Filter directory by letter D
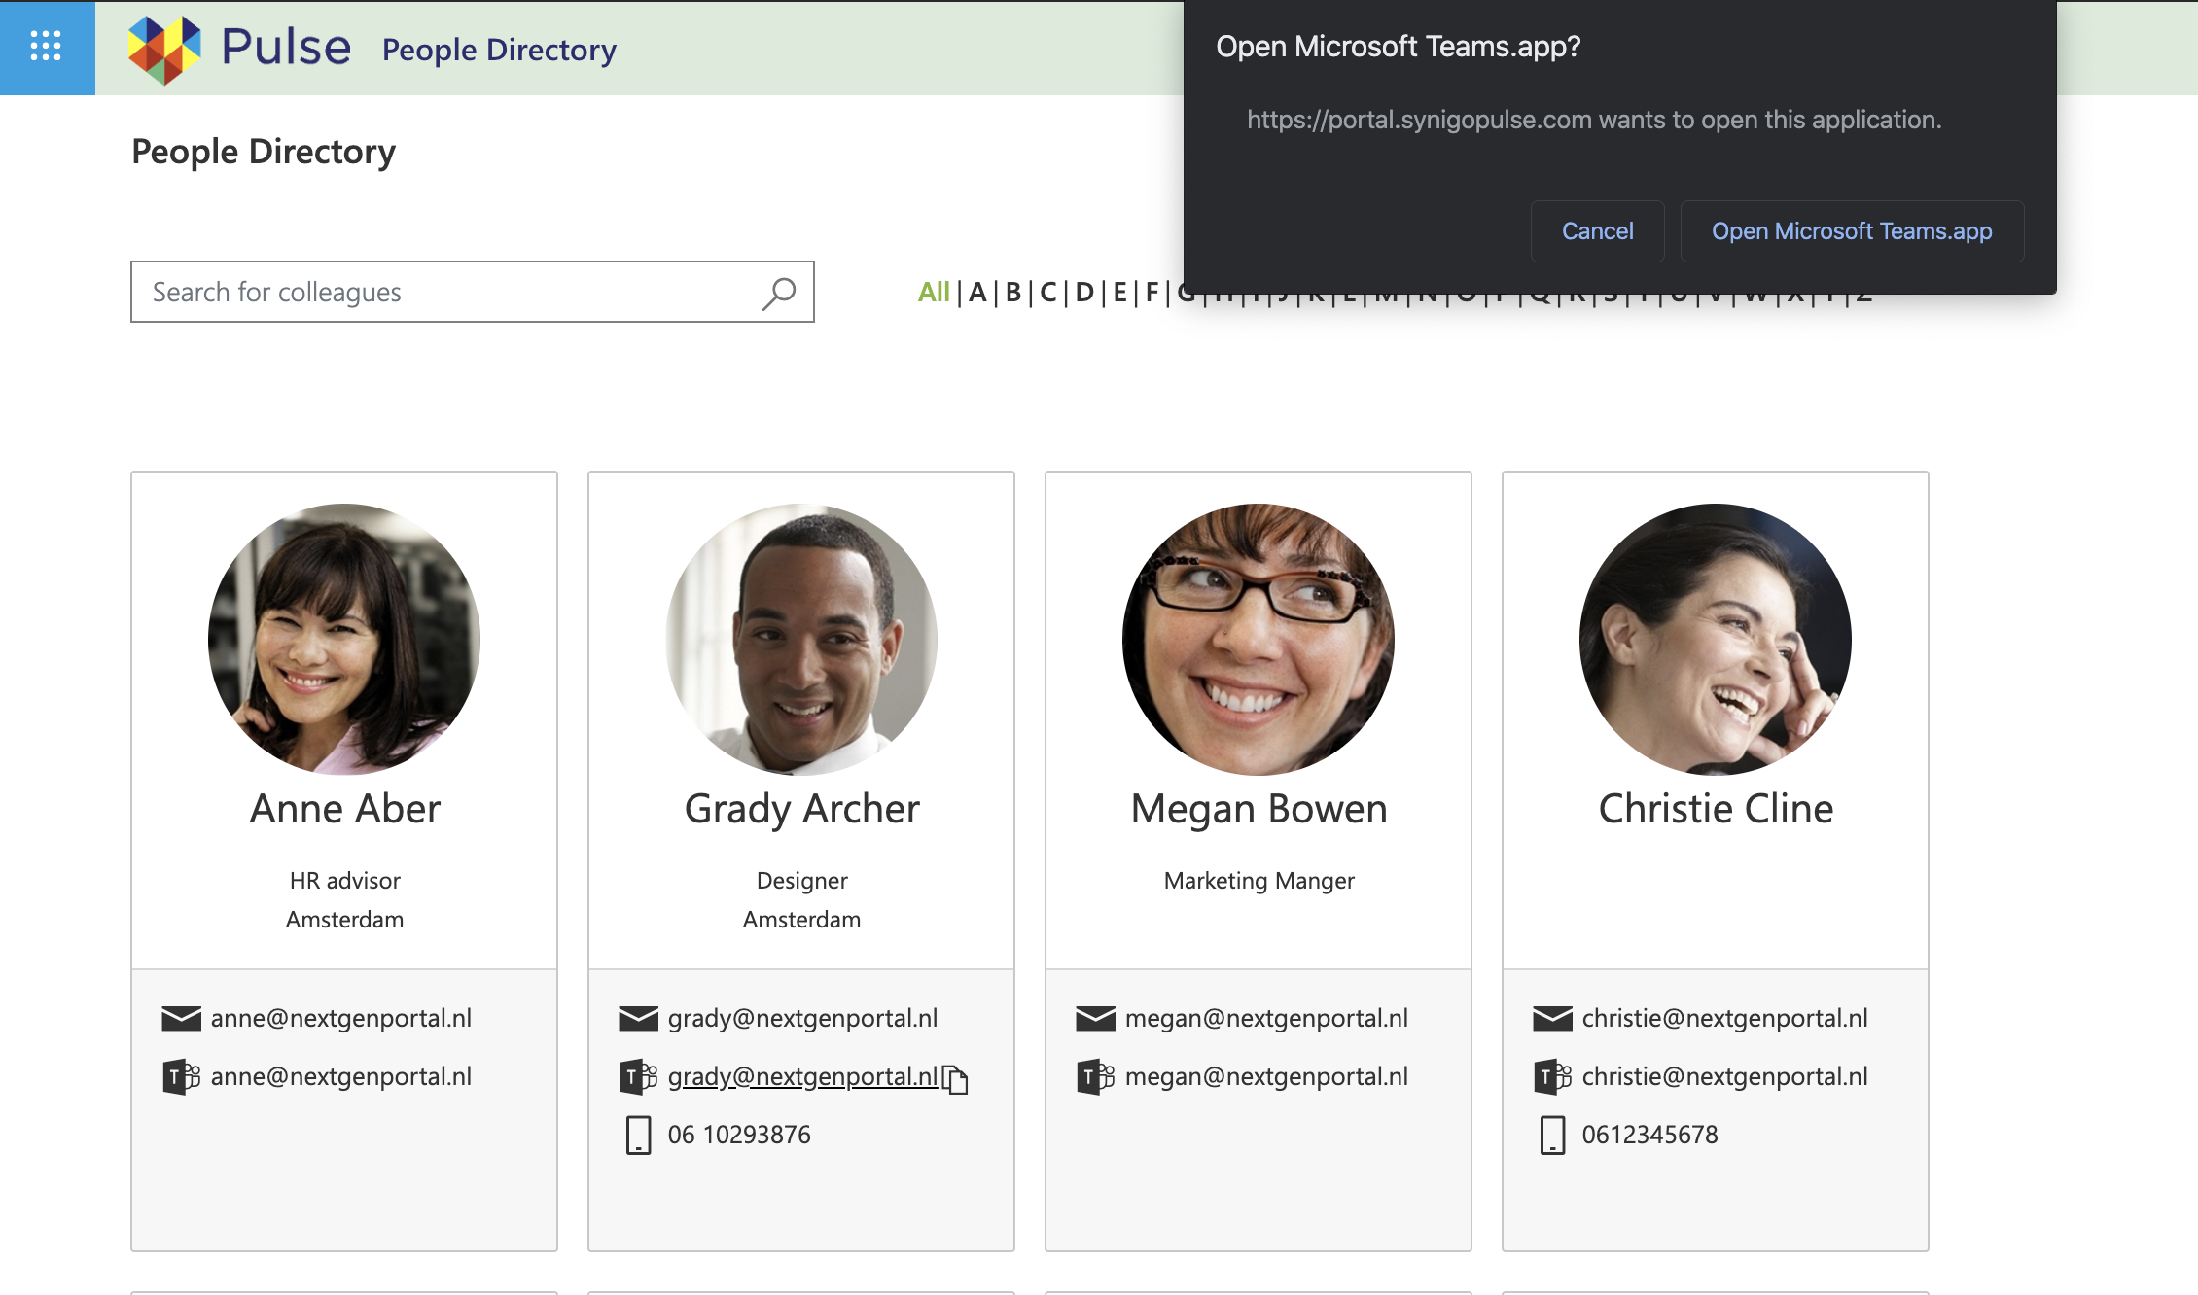Image resolution: width=2198 pixels, height=1295 pixels. [1084, 292]
